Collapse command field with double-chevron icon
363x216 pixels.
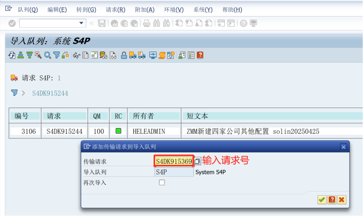tap(92, 23)
